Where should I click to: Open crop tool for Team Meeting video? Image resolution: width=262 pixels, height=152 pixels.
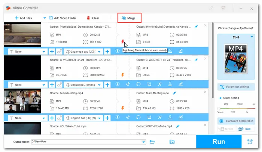pos(149,117)
